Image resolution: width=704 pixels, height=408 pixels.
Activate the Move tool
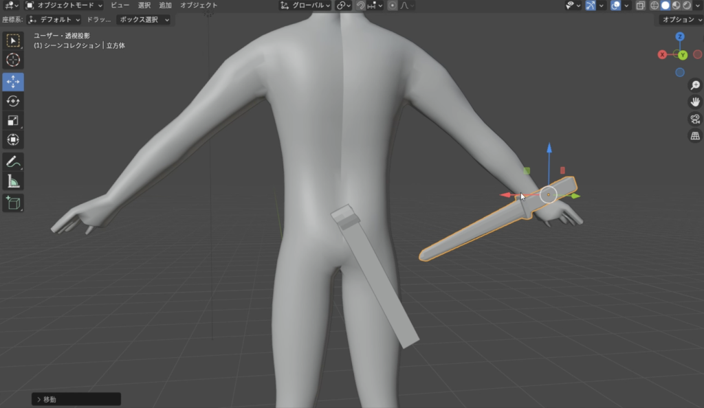13,82
